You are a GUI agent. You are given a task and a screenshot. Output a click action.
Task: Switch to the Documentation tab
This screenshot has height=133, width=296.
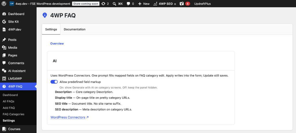tap(75, 29)
